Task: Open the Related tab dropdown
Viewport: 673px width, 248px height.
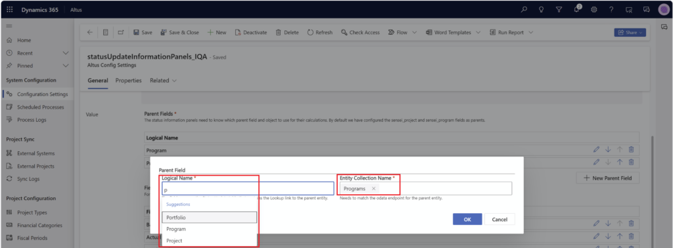Action: click(163, 80)
